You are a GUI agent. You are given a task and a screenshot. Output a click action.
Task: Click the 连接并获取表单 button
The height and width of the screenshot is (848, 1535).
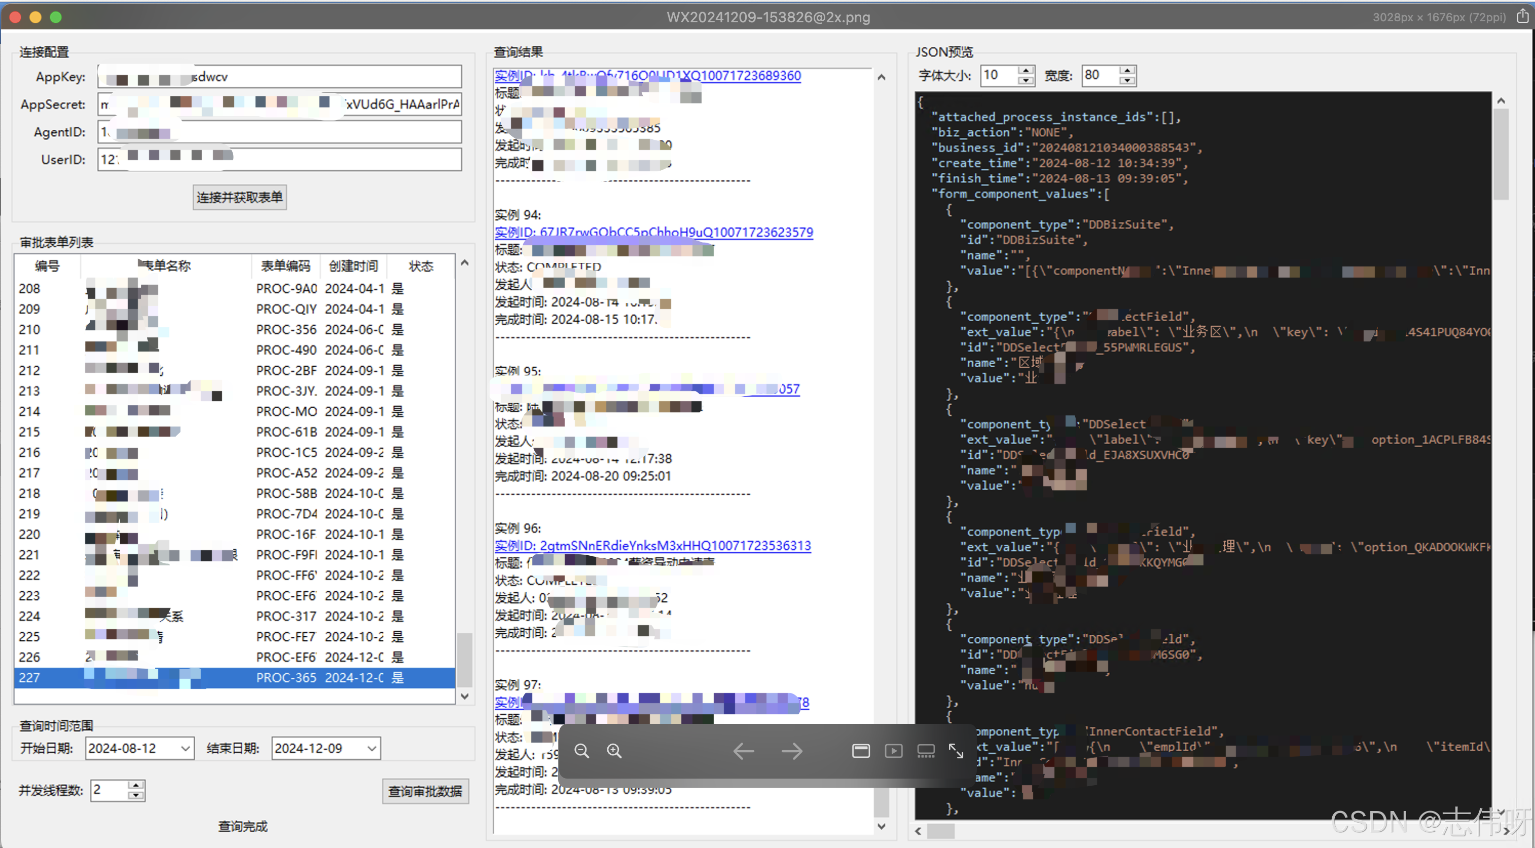tap(240, 197)
